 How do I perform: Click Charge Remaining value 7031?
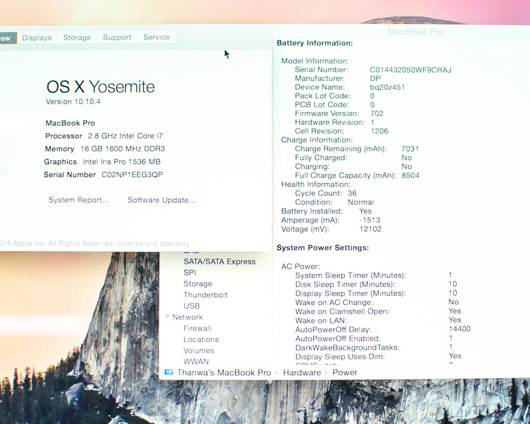410,149
